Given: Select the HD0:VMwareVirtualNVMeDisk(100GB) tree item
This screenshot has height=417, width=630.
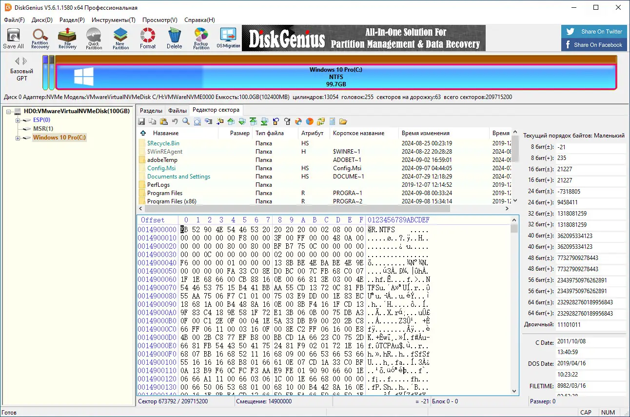Looking at the screenshot, I should click(77, 111).
